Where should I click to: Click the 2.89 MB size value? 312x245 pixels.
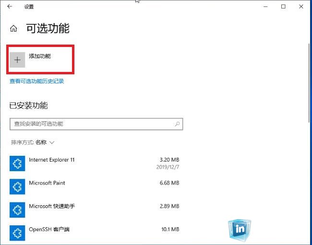pos(169,206)
